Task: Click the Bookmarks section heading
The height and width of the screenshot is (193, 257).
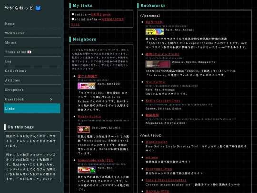Action: (x=153, y=6)
